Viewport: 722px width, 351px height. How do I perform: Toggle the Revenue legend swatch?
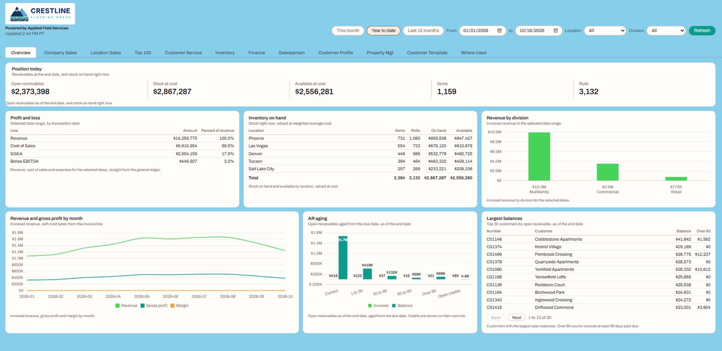117,305
